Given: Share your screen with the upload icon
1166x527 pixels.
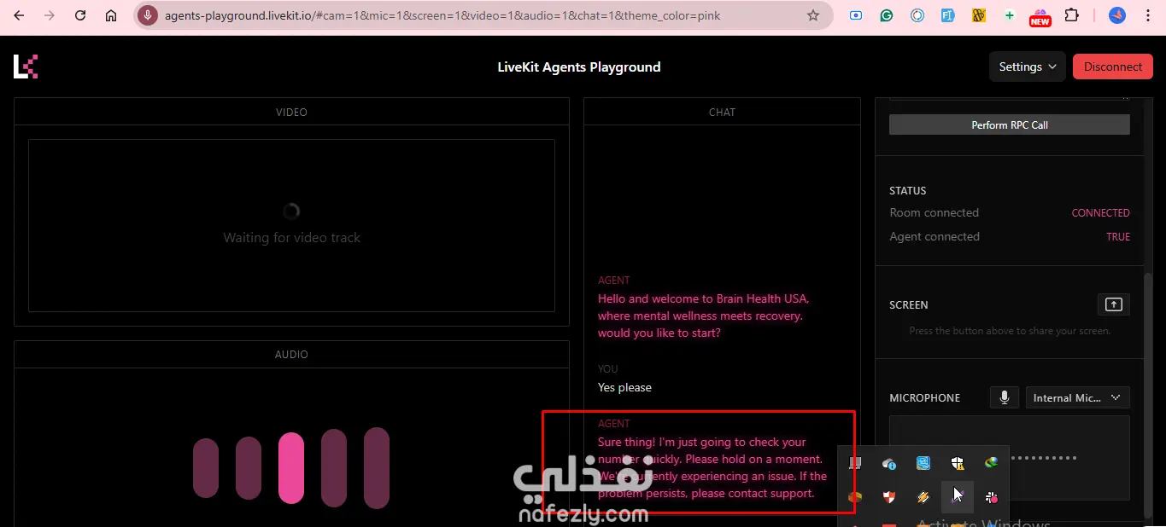Looking at the screenshot, I should pyautogui.click(x=1113, y=304).
